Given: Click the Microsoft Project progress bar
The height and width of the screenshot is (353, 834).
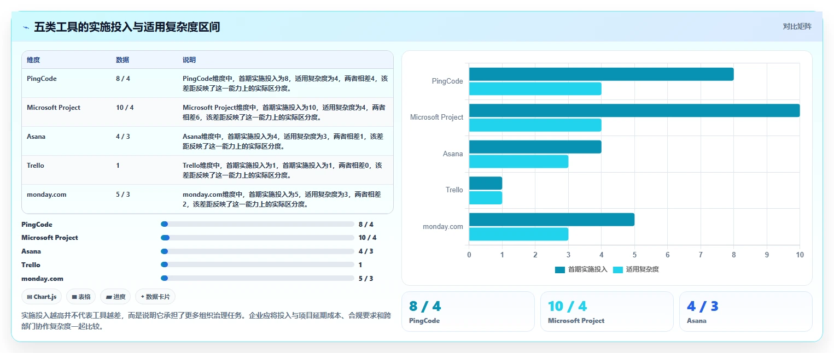Looking at the screenshot, I should point(258,238).
